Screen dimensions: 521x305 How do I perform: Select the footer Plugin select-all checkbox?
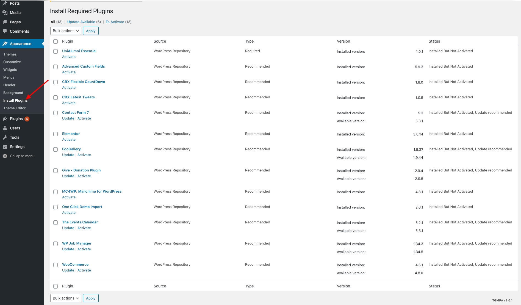coord(56,286)
